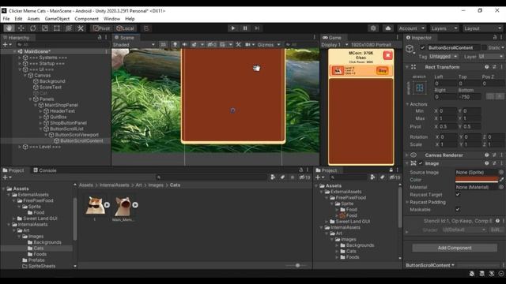Open the Layer UI dropdown
This screenshot has height=284, width=506.
coord(490,56)
